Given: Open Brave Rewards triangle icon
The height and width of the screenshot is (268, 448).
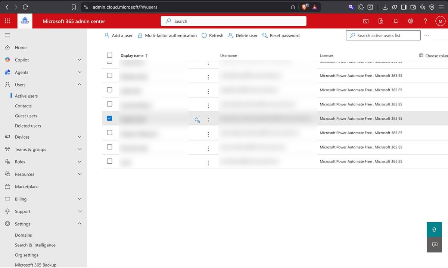Looking at the screenshot, I should point(315,7).
